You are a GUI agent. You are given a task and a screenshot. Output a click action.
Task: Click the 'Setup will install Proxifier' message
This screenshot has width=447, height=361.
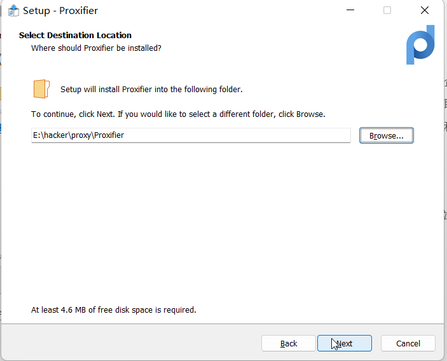coord(151,90)
